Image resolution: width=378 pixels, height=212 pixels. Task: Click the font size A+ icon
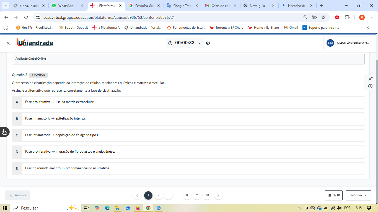371,79
